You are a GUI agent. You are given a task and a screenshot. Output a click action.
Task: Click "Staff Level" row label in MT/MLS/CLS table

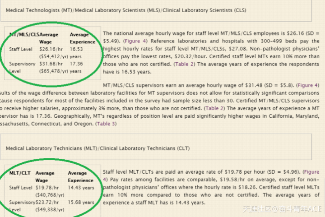pyautogui.click(x=21, y=49)
